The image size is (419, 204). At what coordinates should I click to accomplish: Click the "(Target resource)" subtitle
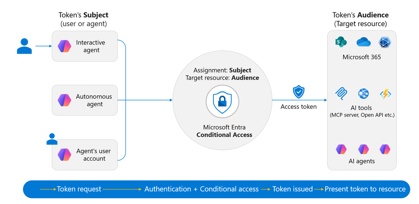pos(361,24)
